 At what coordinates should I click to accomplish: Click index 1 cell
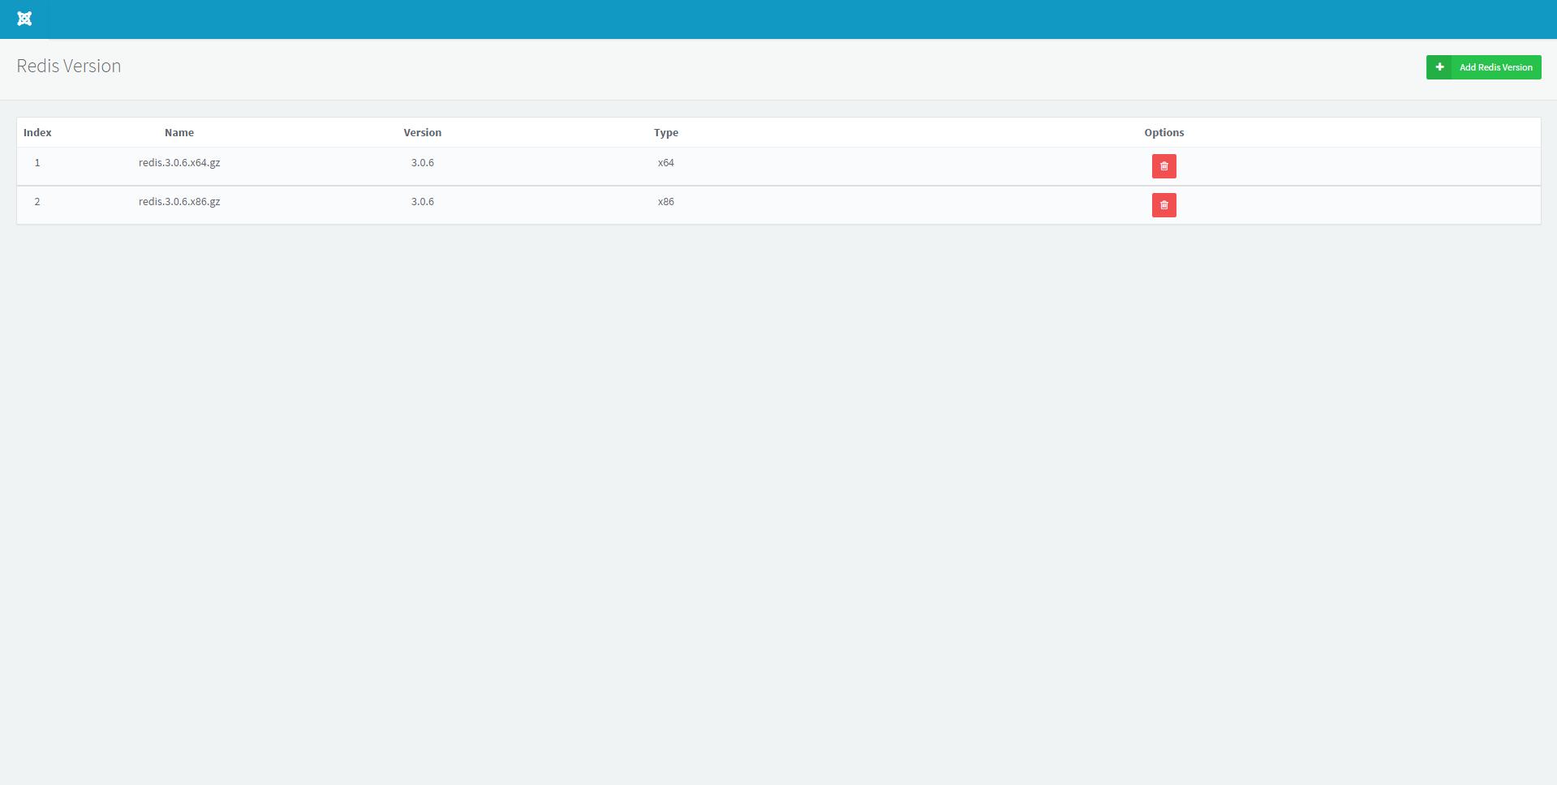37,162
